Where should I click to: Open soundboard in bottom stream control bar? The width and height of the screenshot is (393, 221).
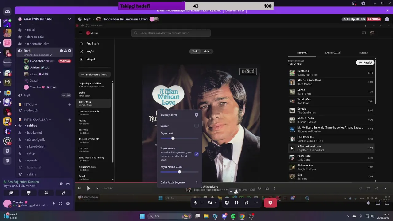[x=246, y=203]
